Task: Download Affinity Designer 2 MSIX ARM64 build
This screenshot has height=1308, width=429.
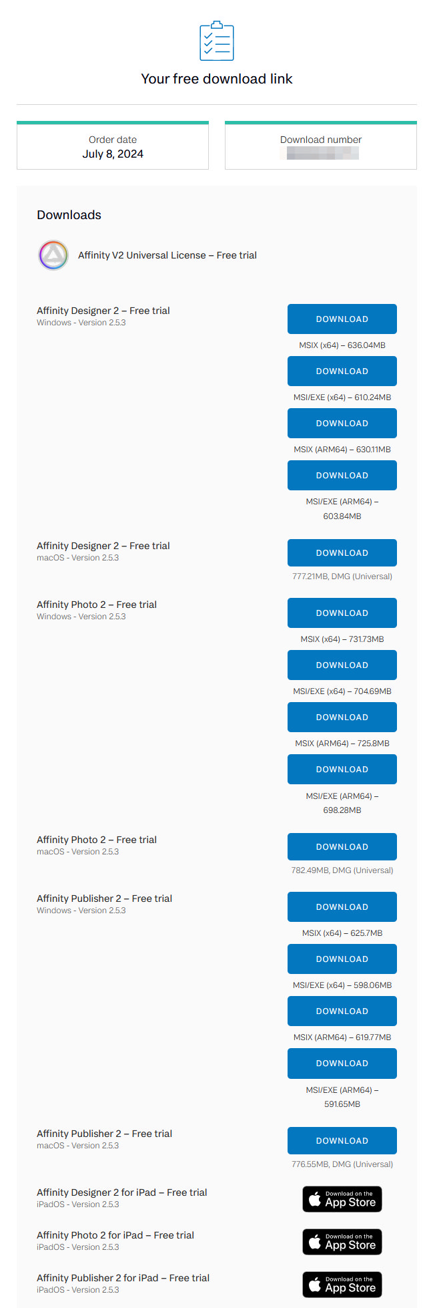Action: coord(342,424)
